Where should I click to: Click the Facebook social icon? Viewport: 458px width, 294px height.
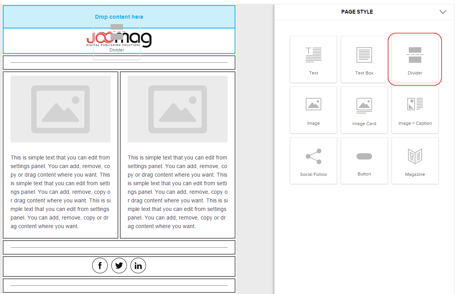pyautogui.click(x=100, y=266)
